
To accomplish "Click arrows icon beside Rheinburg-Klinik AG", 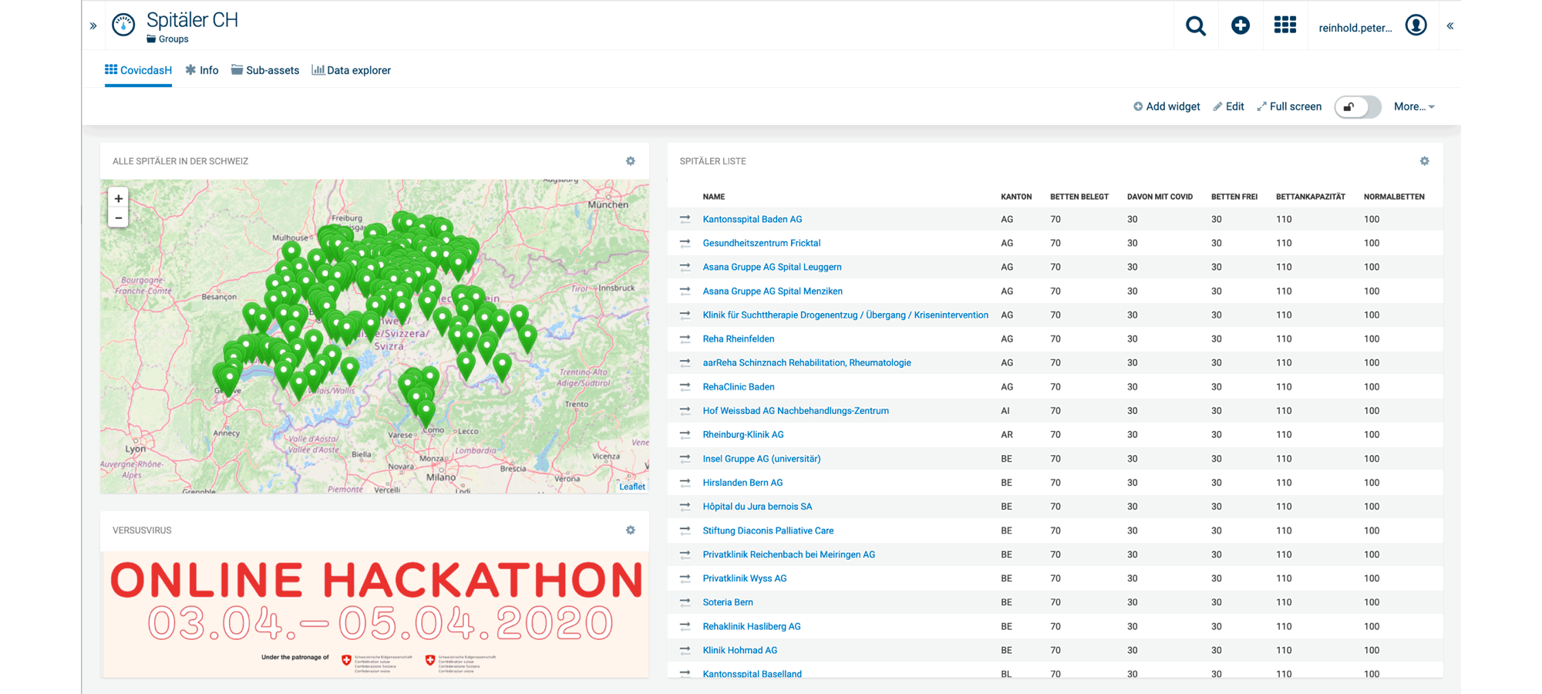I will click(x=685, y=435).
